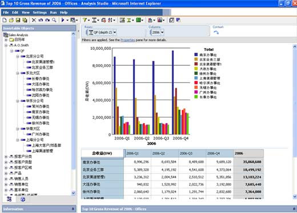Click the Delete X icon in toolbar

(x=34, y=20)
